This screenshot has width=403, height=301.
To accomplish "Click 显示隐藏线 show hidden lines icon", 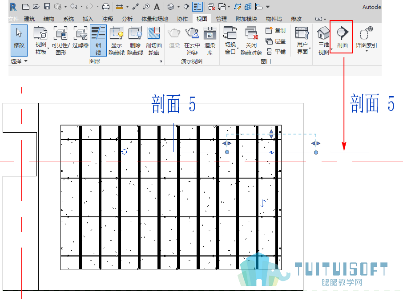I will tap(117, 41).
